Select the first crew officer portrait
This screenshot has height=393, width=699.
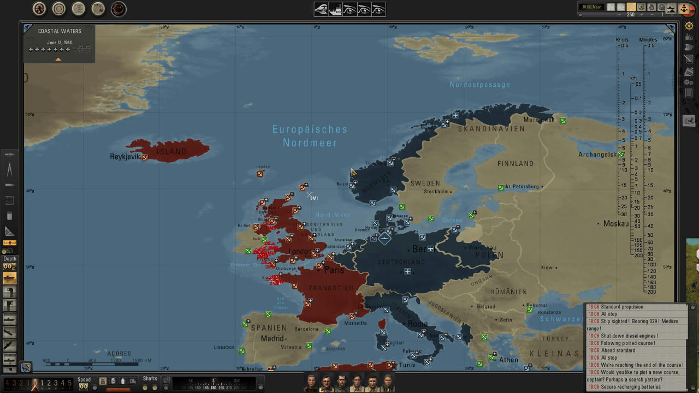point(311,383)
